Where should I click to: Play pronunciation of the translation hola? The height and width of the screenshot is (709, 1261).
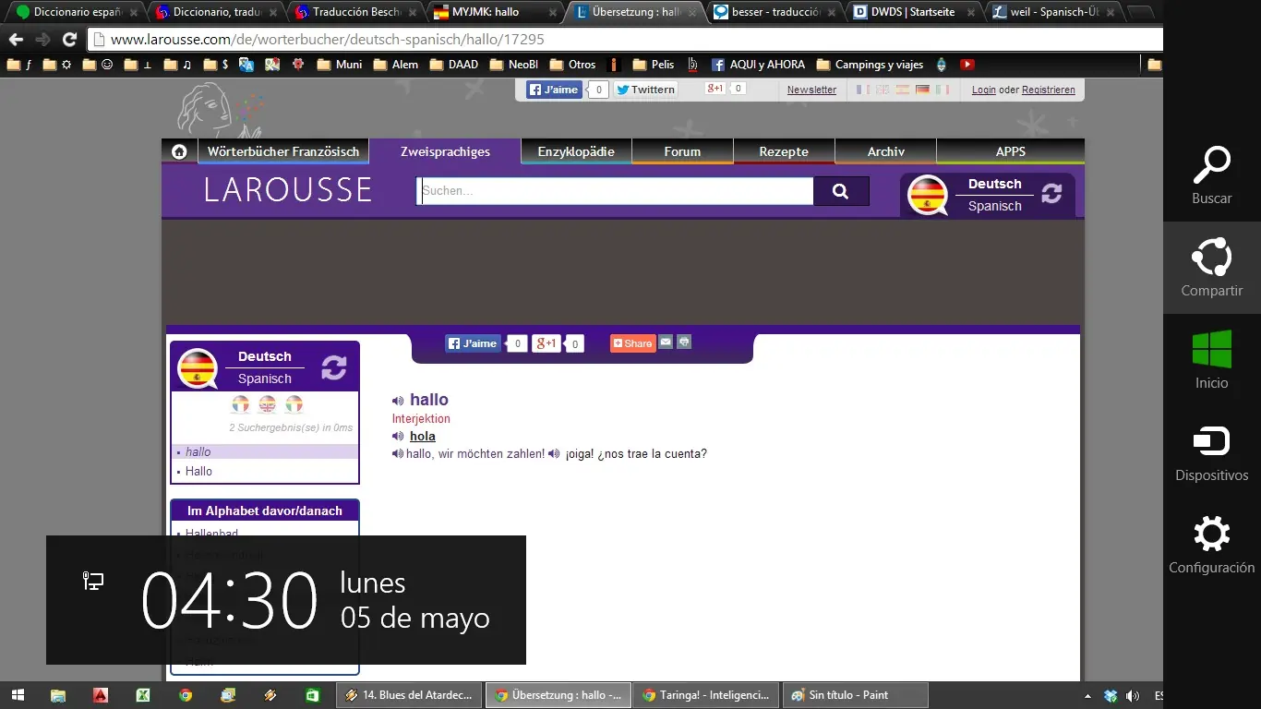tap(398, 437)
